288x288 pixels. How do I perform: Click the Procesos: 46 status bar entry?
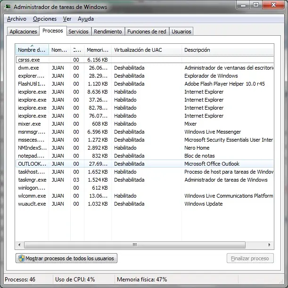[x=20, y=280]
